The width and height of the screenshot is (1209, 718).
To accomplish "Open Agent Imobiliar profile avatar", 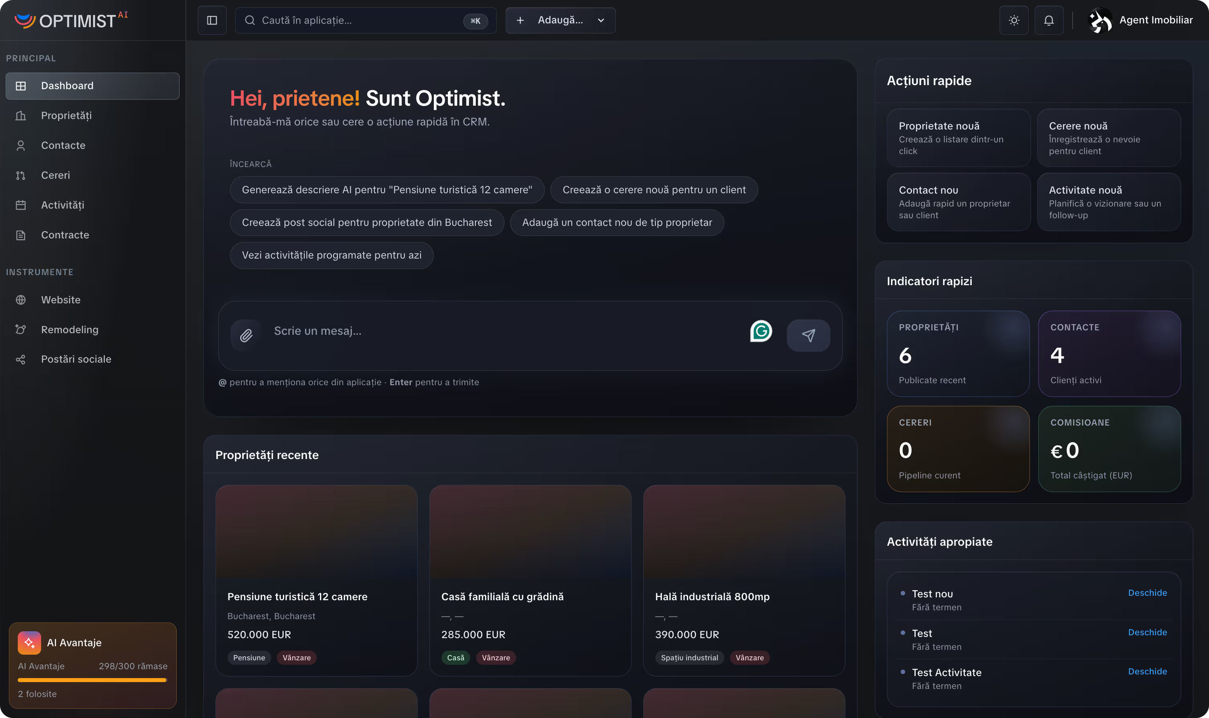I will tap(1100, 20).
